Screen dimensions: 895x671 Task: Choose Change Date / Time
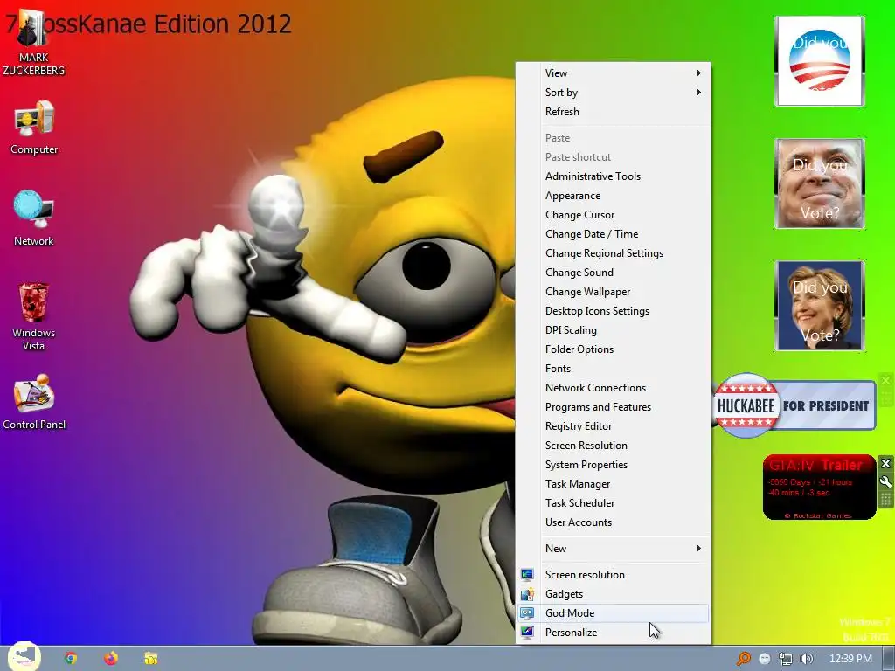[613, 234]
